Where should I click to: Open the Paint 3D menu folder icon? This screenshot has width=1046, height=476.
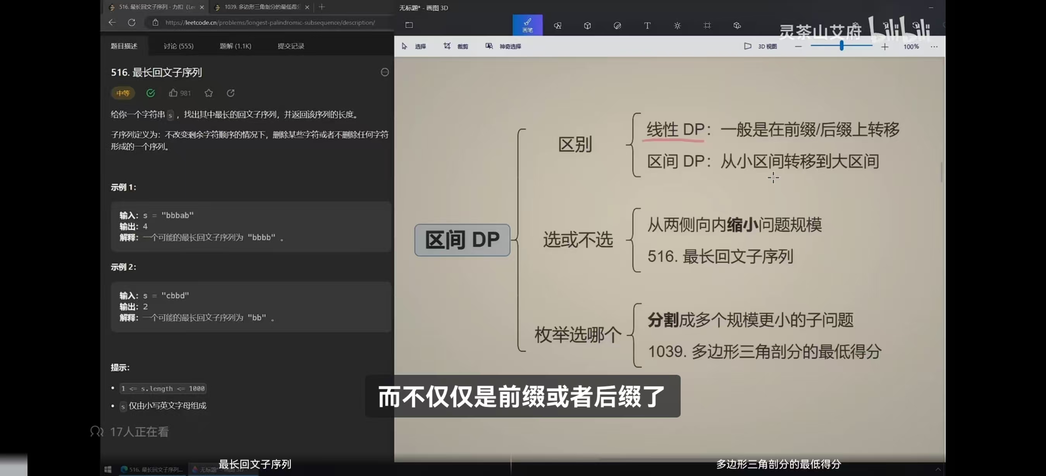click(409, 25)
